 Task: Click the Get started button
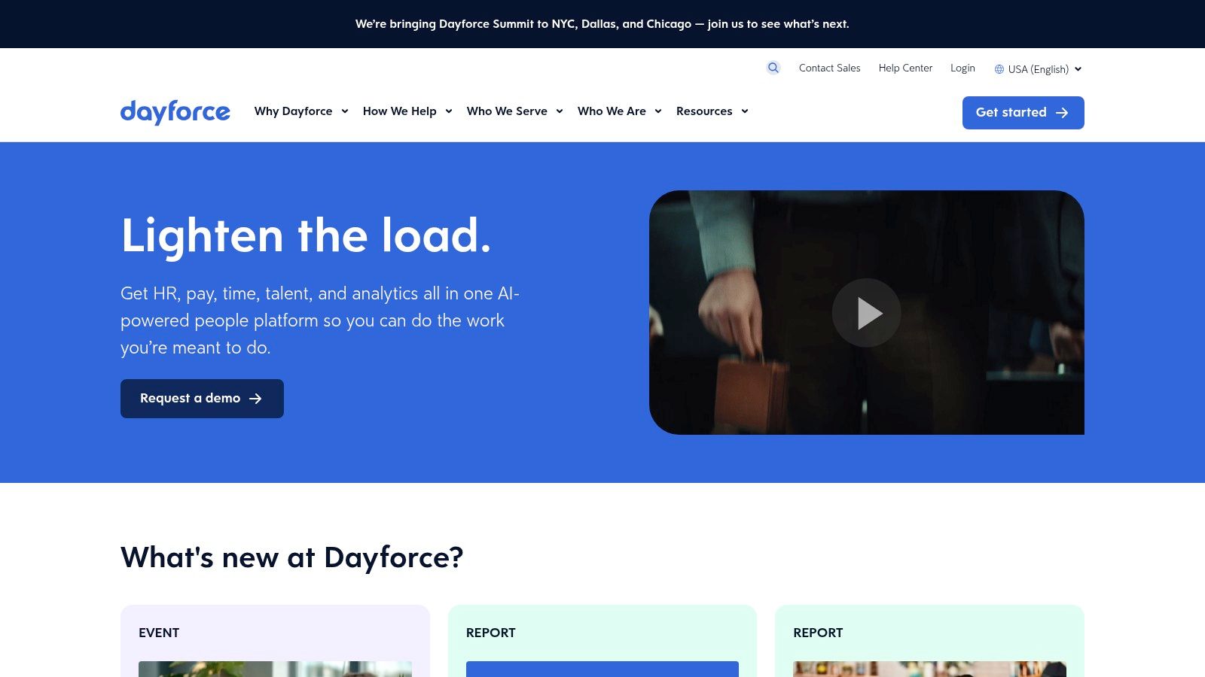[1023, 112]
